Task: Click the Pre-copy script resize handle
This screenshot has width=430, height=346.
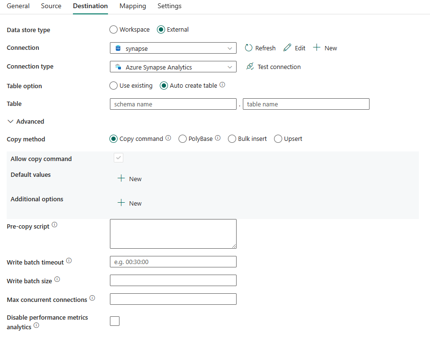Action: click(x=234, y=246)
